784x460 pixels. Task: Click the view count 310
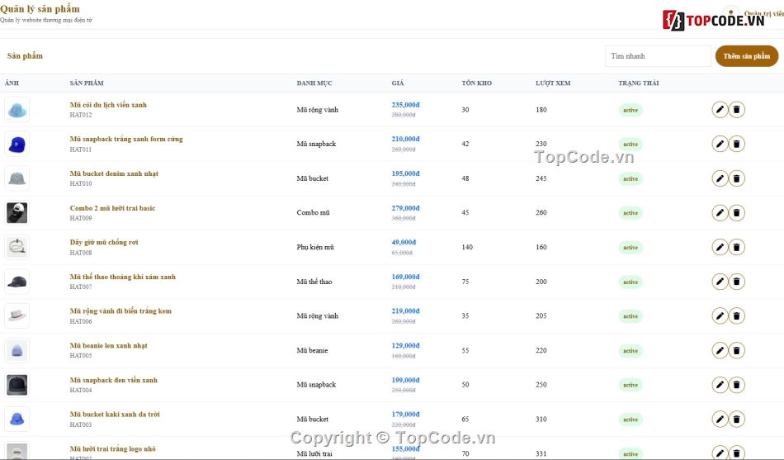[x=541, y=420]
